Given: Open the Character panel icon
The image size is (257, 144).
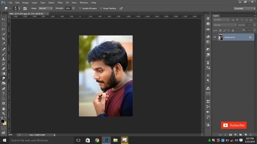Looking at the screenshot, I should [x=208, y=76].
